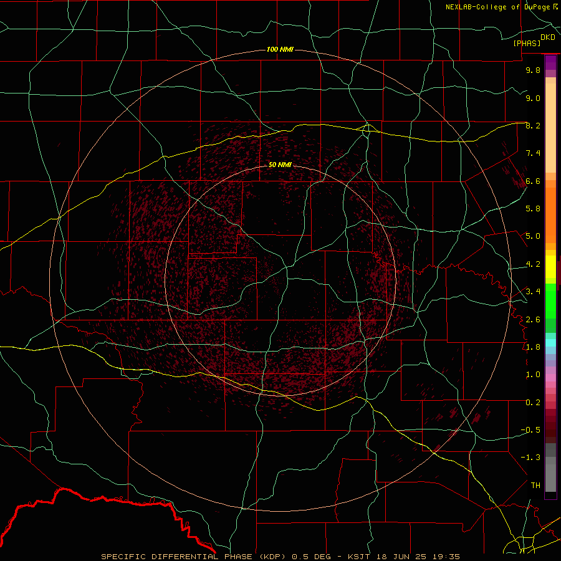Click the KSJT radar site identifier
The height and width of the screenshot is (561, 561).
[x=359, y=557]
